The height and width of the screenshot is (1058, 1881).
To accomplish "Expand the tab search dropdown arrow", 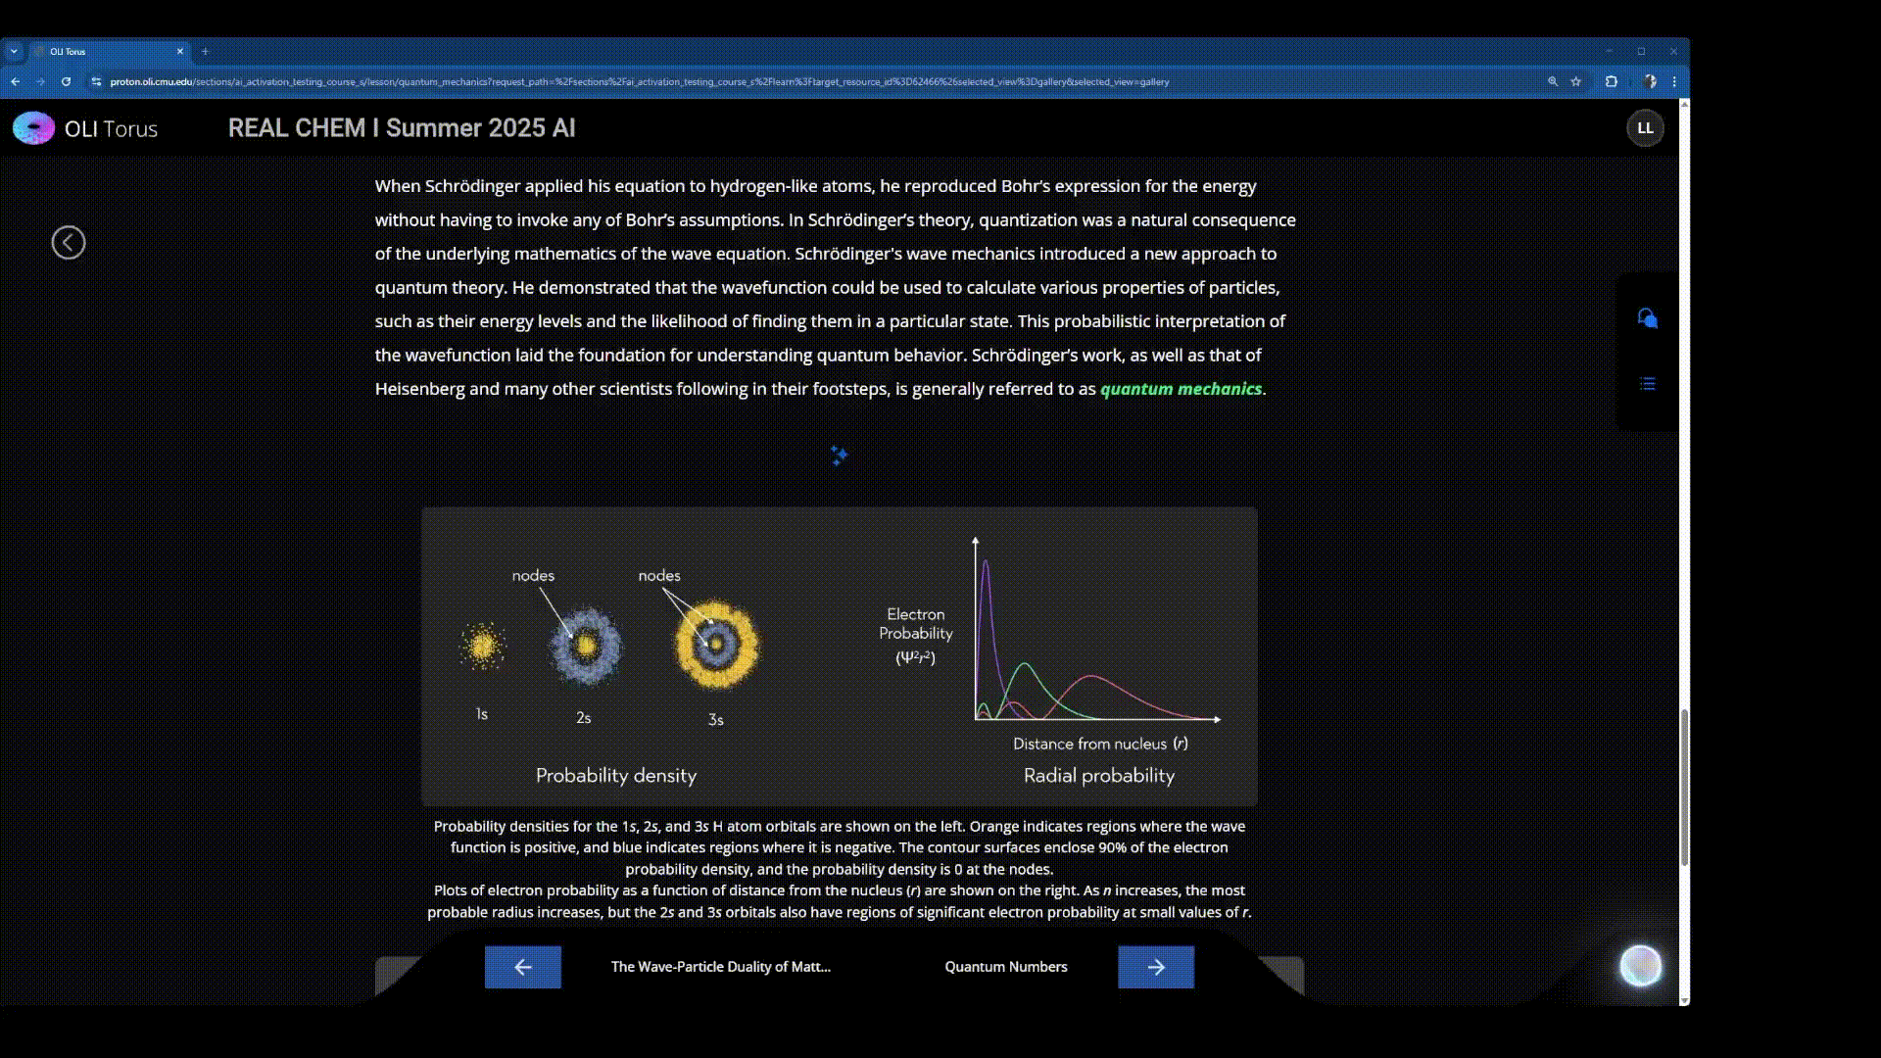I will click(14, 51).
